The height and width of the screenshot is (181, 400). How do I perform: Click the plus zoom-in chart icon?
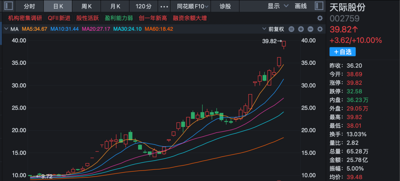301,29
